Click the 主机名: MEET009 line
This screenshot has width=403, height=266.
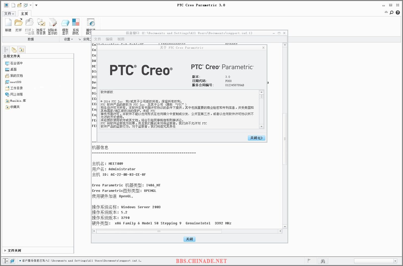point(108,164)
